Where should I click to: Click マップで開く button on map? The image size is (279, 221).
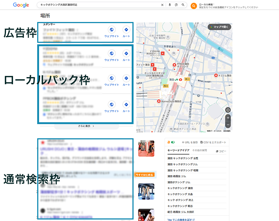219,27
